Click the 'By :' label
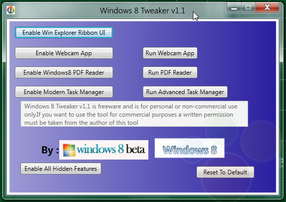 pos(50,150)
